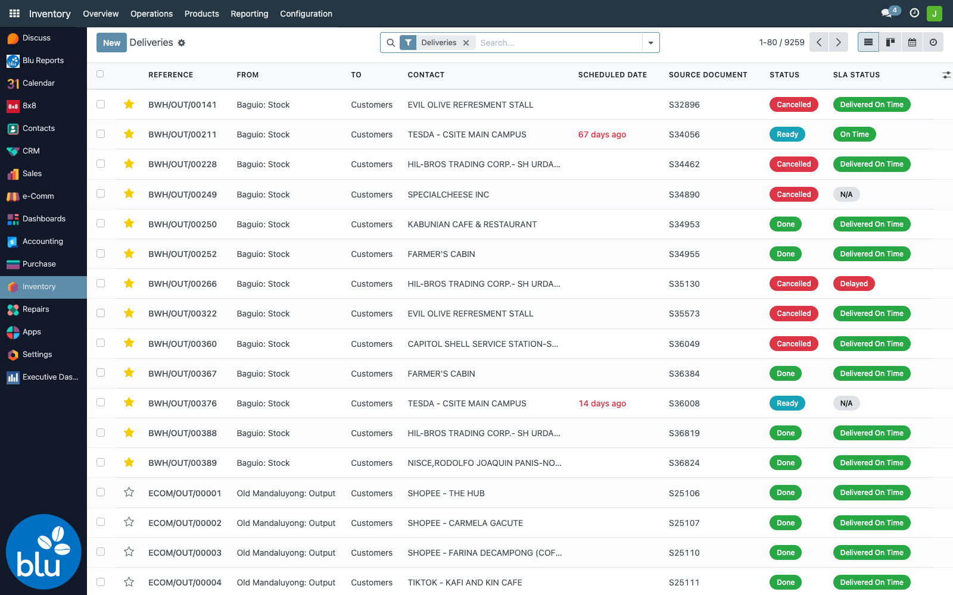Focus the Search input field
This screenshot has width=953, height=595.
pyautogui.click(x=559, y=43)
